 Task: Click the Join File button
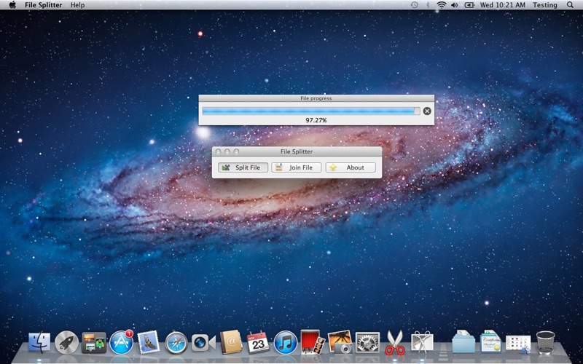pyautogui.click(x=297, y=167)
